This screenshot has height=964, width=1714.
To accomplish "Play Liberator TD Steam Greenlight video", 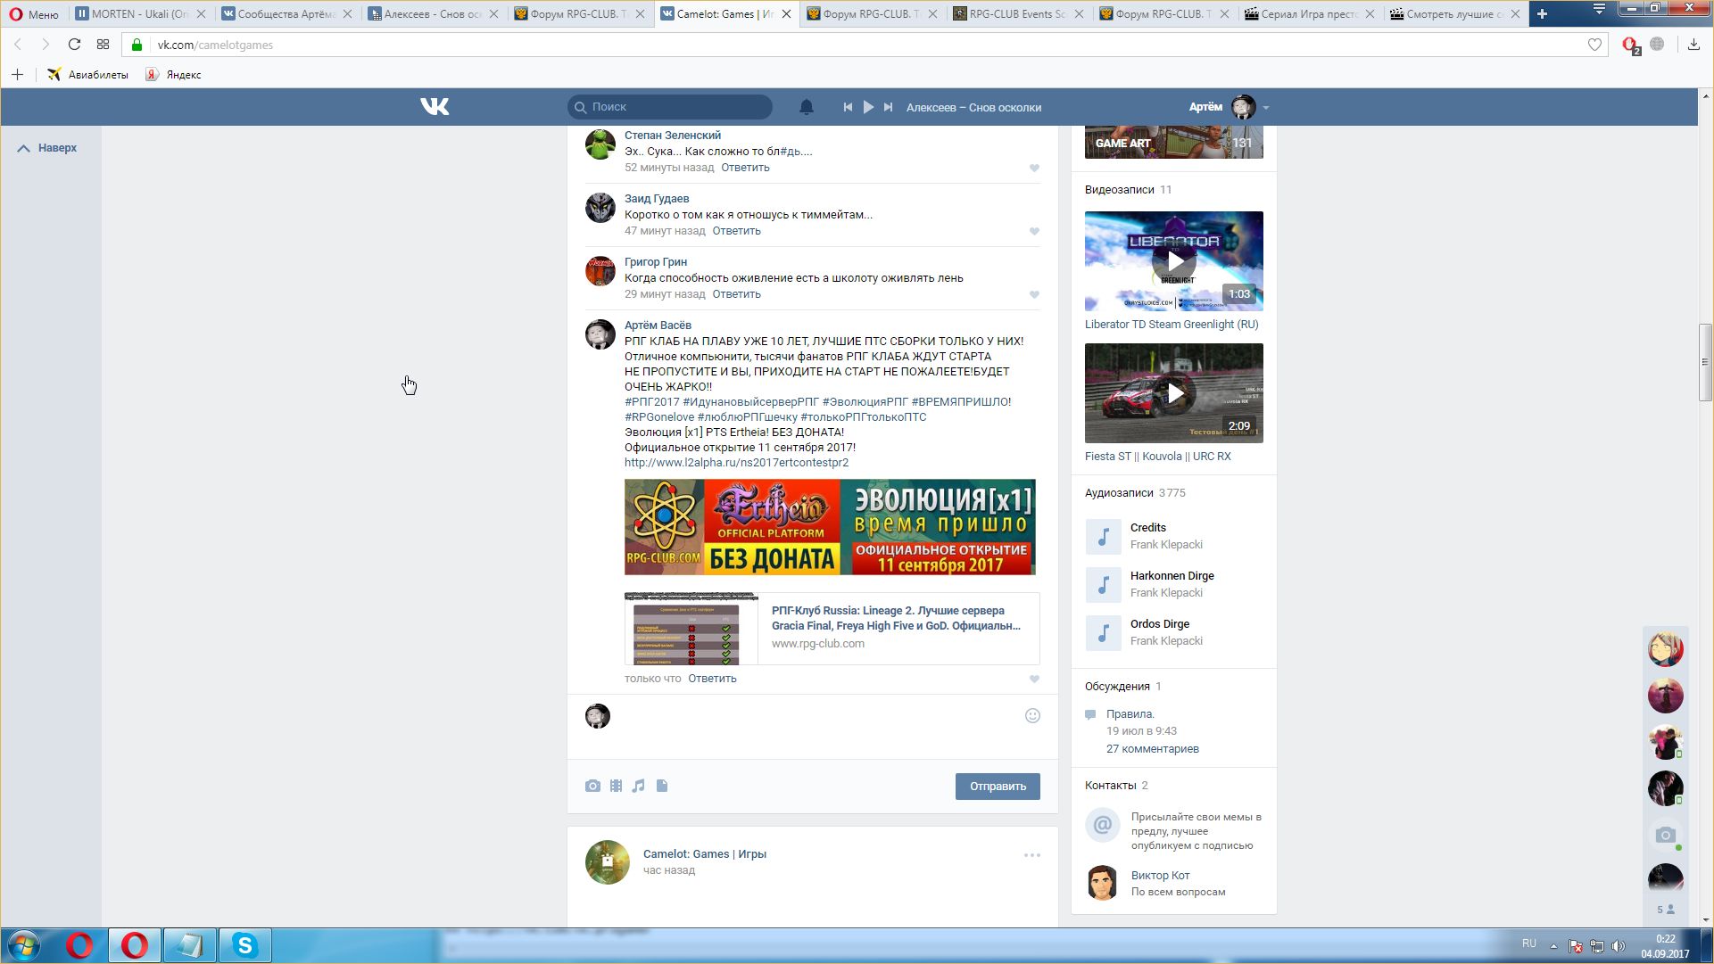I will [1174, 261].
